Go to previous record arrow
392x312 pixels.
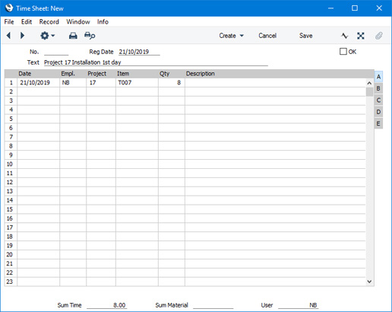coord(8,36)
